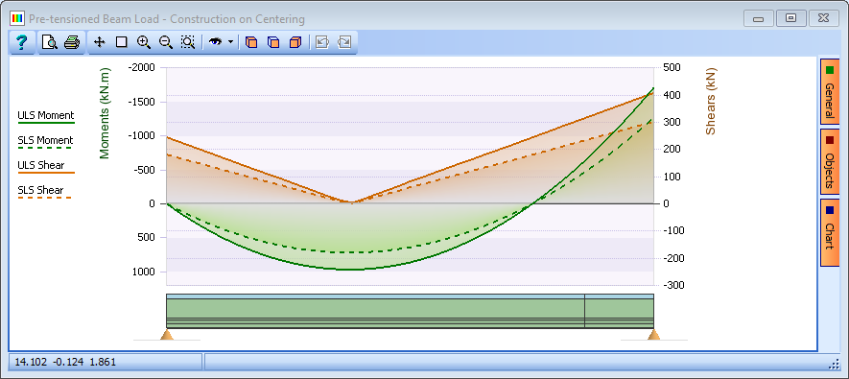Image resolution: width=849 pixels, height=379 pixels.
Task: Click the ULS Moment legend entry
Action: [x=46, y=117]
